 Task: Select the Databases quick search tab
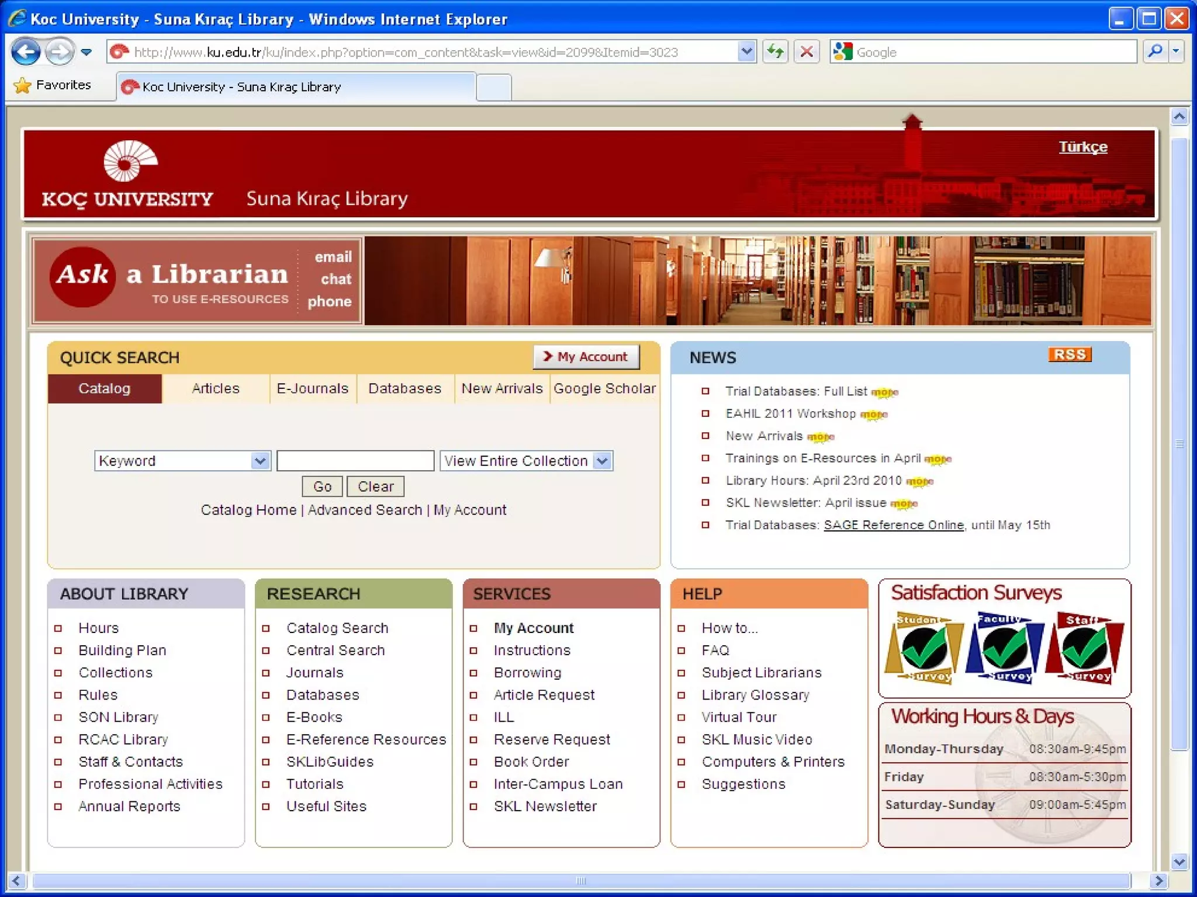(404, 388)
